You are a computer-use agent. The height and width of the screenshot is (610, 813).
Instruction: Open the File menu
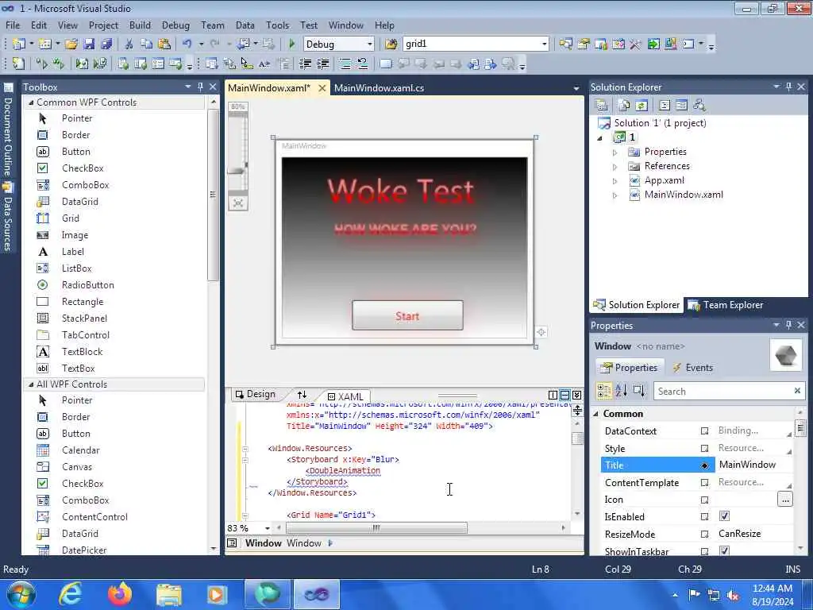point(13,25)
